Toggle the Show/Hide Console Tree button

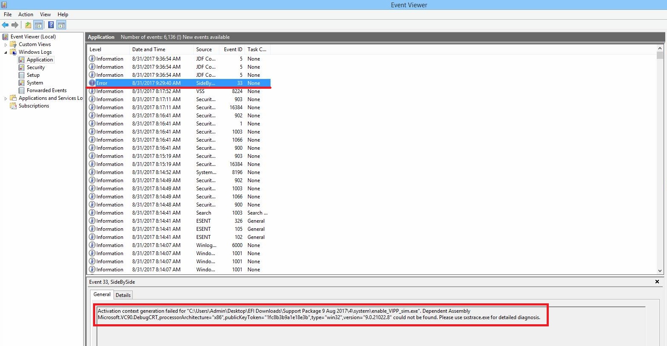click(38, 25)
